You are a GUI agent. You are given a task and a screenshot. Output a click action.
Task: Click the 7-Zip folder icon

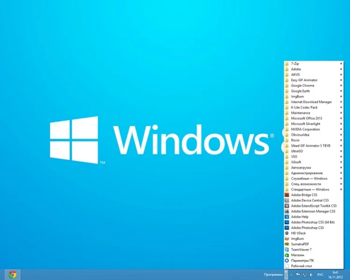[287, 64]
